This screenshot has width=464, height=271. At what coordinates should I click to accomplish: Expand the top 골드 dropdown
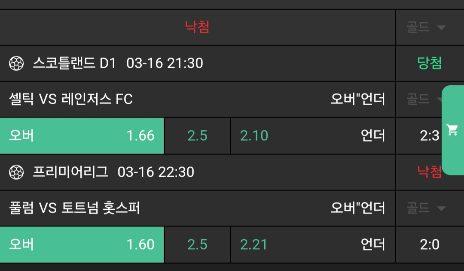coord(426,27)
